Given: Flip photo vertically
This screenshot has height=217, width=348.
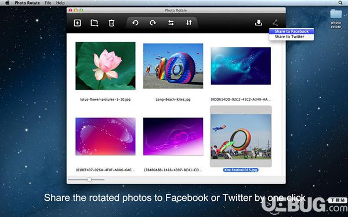Looking at the screenshot, I should pyautogui.click(x=189, y=23).
